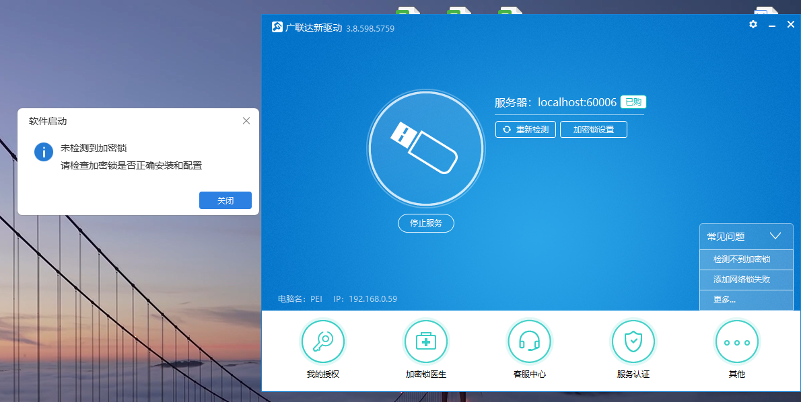This screenshot has width=801, height=402.
Task: Click 未检测到加密锁 message text
Action: [94, 148]
